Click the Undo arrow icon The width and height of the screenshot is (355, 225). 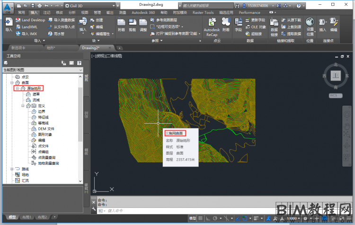(x=47, y=6)
